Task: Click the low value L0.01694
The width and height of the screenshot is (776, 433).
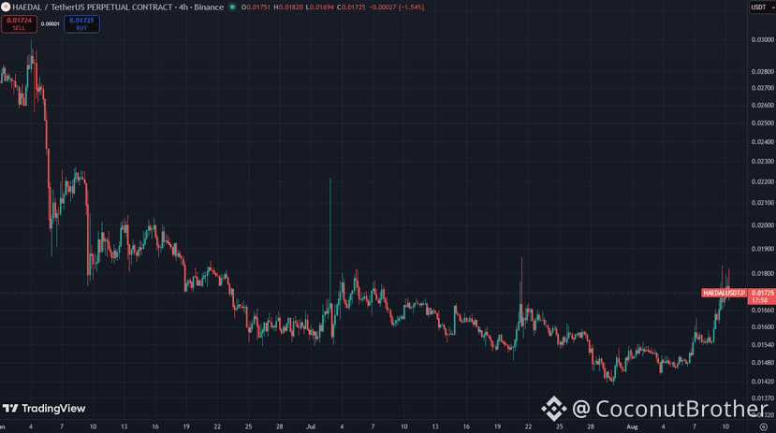Action: [x=320, y=7]
